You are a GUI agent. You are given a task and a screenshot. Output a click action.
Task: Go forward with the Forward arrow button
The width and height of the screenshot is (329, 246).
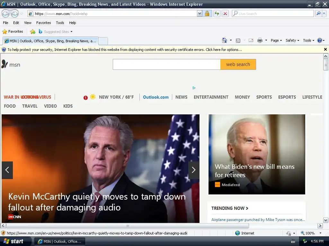click(14, 13)
